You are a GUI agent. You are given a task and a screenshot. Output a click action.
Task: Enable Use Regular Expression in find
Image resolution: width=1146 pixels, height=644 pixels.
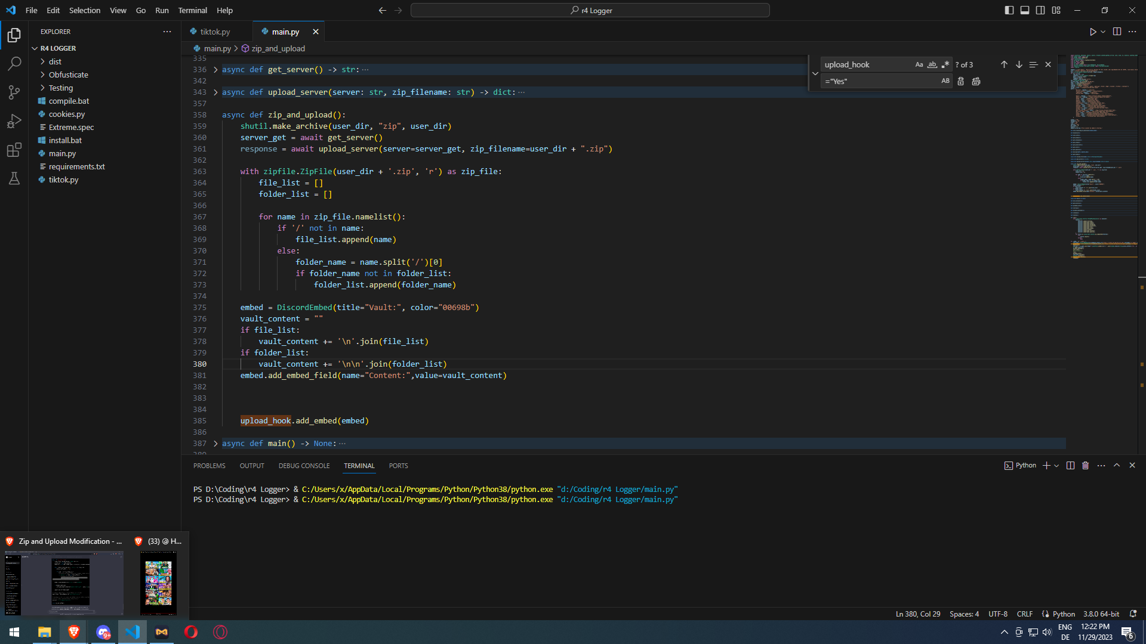945,64
